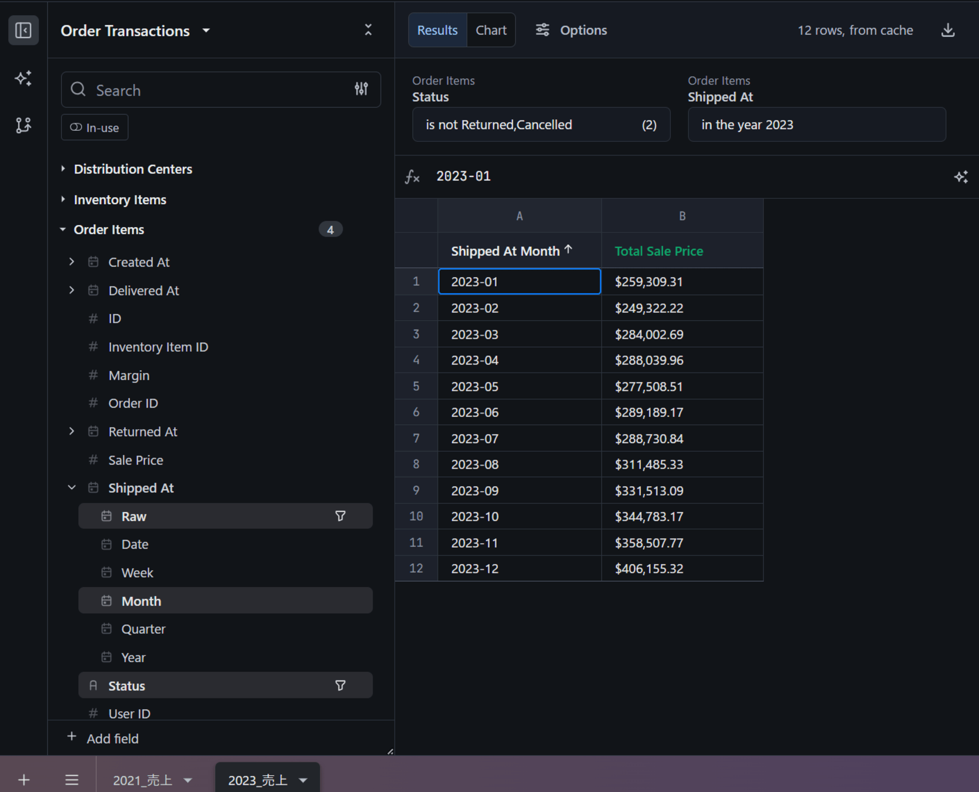Viewport: 979px width, 792px height.
Task: Select the Shipped At Date field
Action: point(135,544)
